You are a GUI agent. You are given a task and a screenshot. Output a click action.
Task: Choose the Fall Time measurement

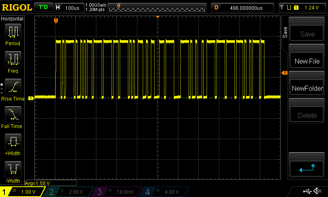(x=13, y=115)
